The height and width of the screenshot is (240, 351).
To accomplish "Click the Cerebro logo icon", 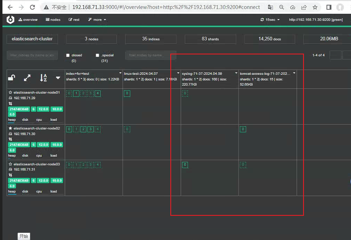I will click(x=10, y=20).
